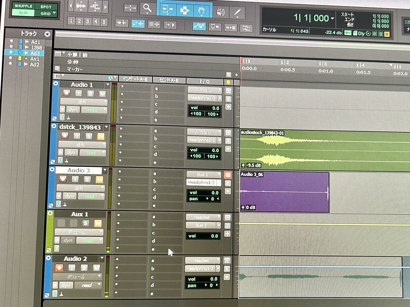Click the マーカー ruler label
This screenshot has width=410, height=307.
(75, 69)
